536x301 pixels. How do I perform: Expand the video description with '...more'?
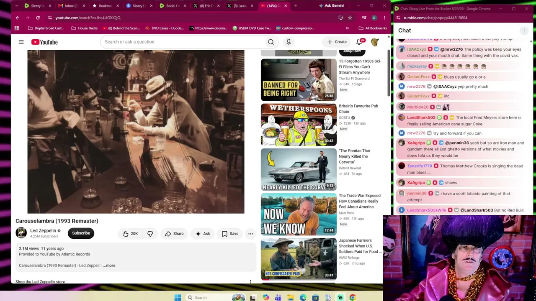(x=109, y=265)
